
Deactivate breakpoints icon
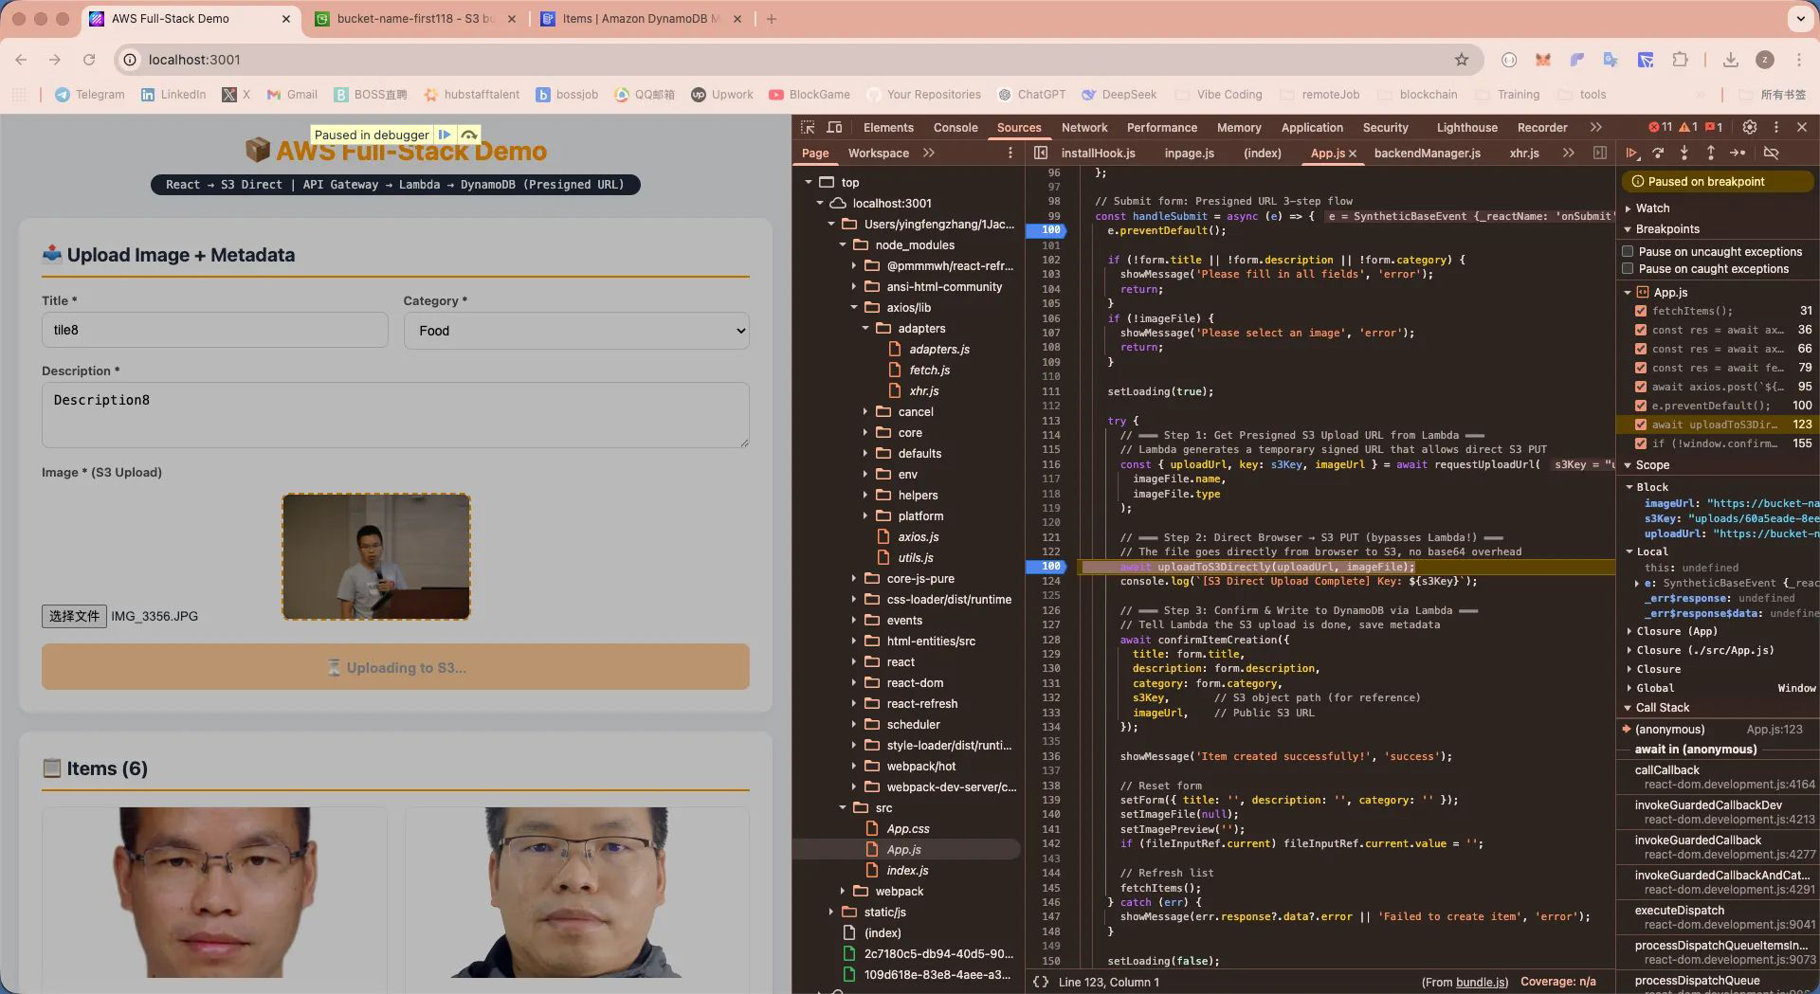pos(1771,153)
